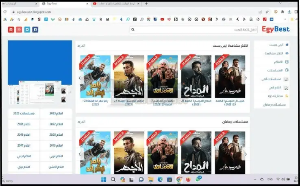
Task: Click the المزيد link in the most-watched section
Action: tap(82, 45)
